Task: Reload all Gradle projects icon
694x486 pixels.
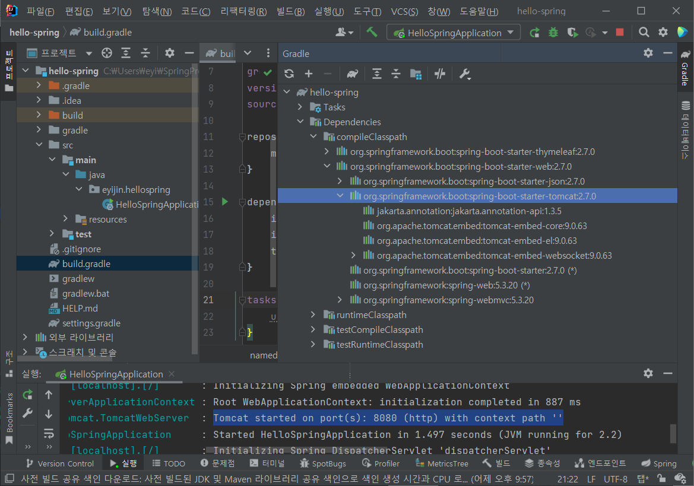Action: click(289, 74)
